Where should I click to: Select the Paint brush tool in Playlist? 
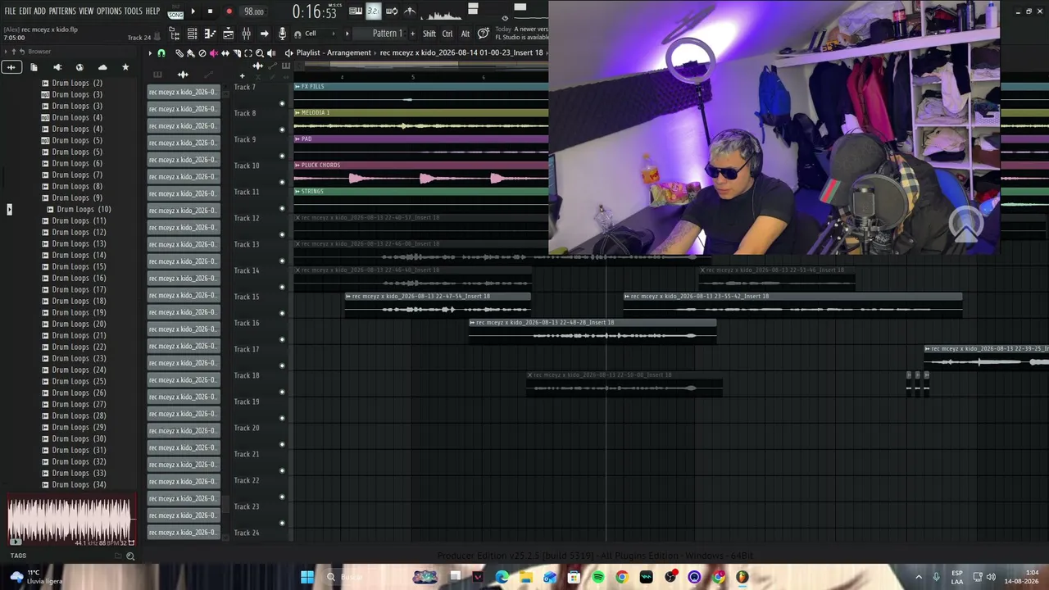190,53
